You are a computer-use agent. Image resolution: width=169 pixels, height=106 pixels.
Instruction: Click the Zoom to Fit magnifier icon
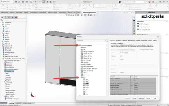tap(66, 15)
